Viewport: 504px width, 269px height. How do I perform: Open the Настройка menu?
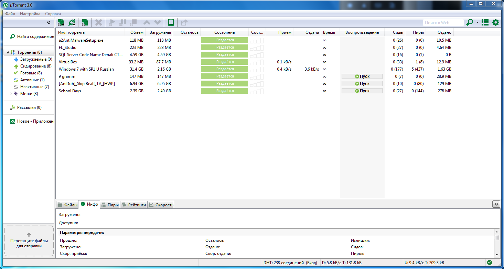click(x=30, y=14)
